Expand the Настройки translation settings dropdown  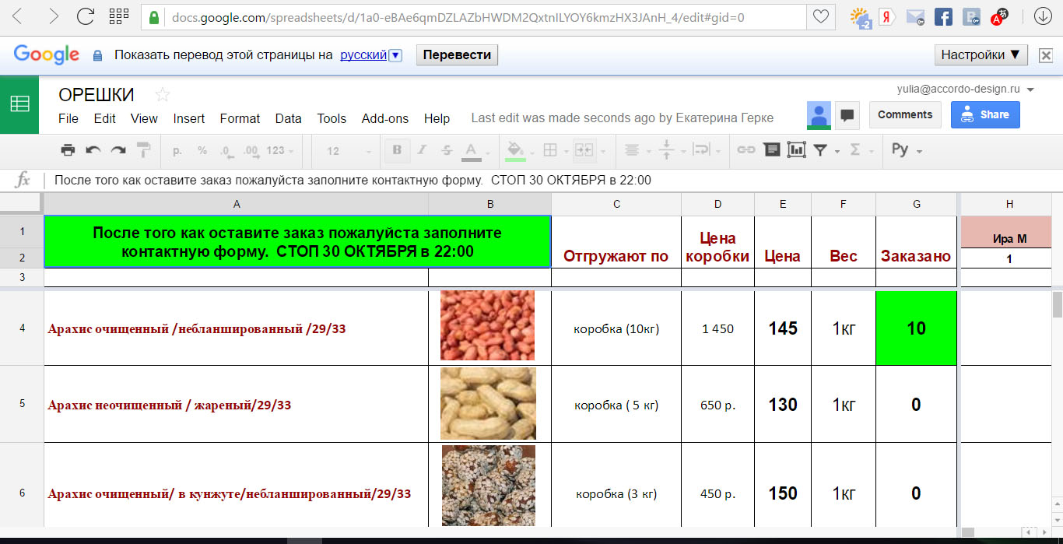point(981,54)
